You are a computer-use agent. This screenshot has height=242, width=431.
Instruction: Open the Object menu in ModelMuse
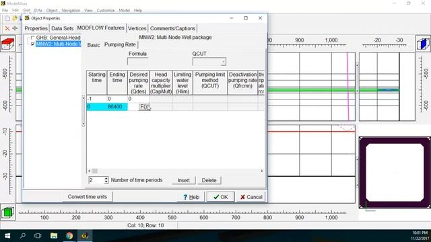click(52, 11)
